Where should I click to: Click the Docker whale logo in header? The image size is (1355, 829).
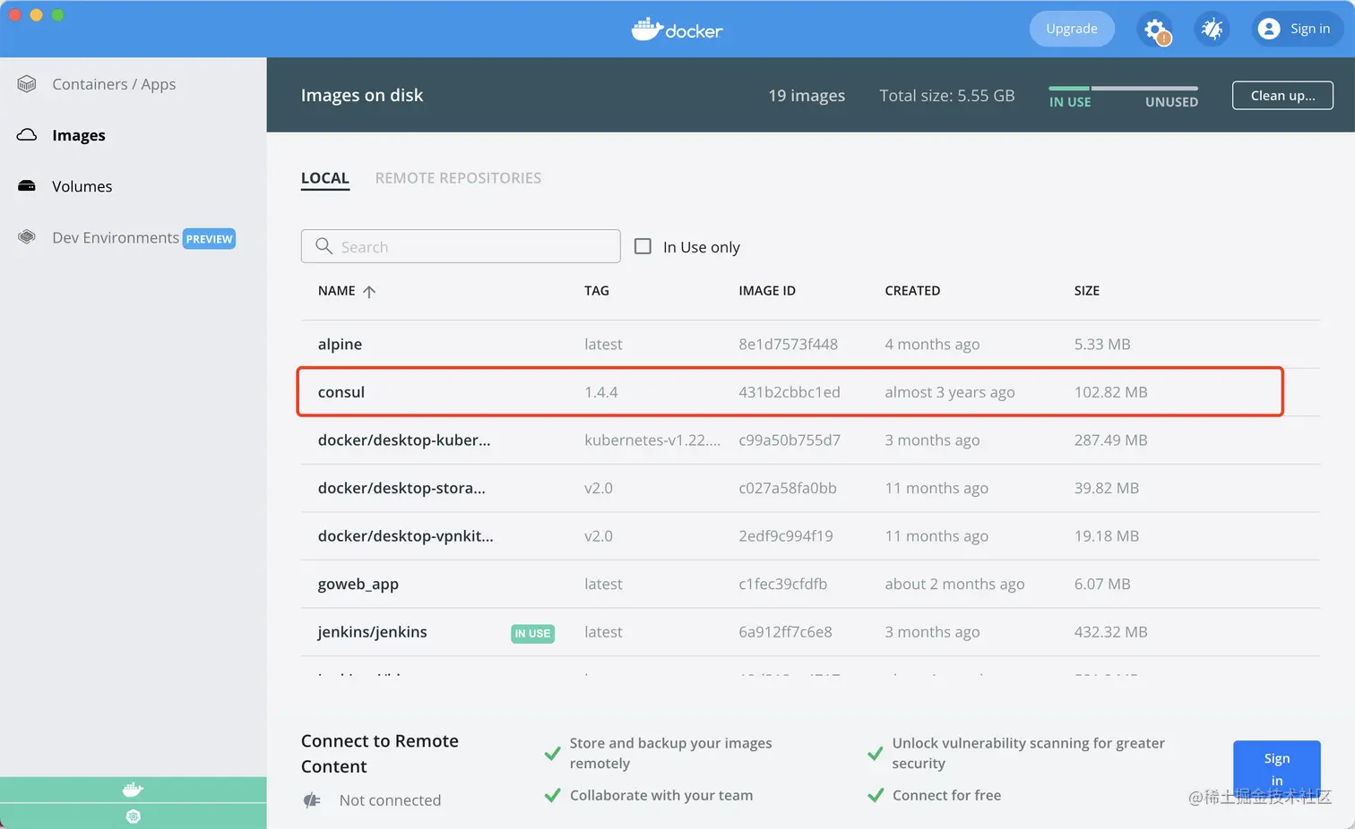[x=677, y=30]
